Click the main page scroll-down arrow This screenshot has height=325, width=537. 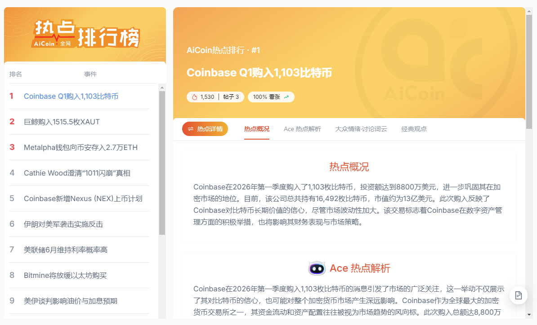pyautogui.click(x=529, y=315)
